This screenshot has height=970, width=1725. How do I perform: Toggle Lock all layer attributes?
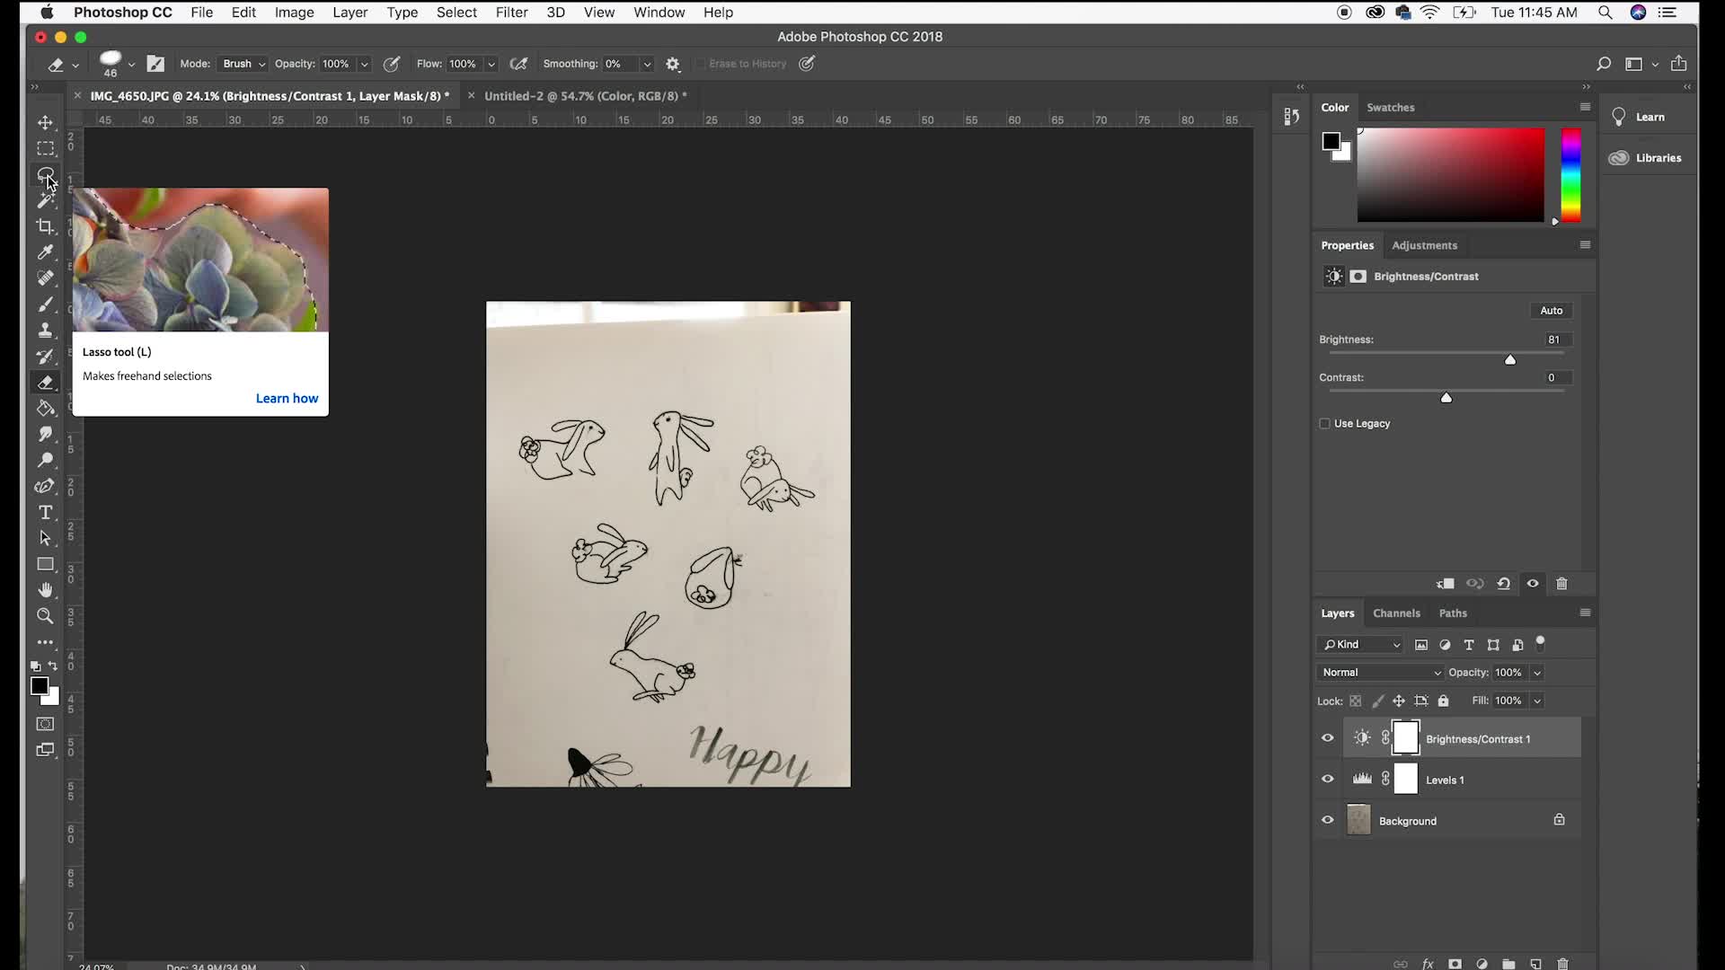tap(1443, 701)
